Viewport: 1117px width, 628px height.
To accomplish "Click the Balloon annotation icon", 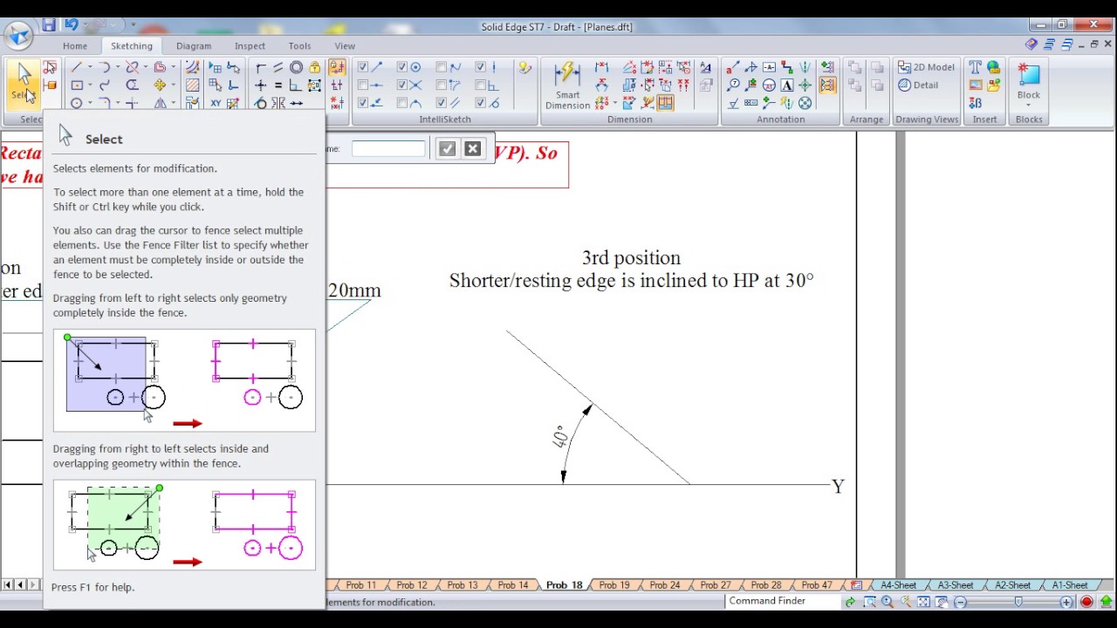I will tap(732, 85).
